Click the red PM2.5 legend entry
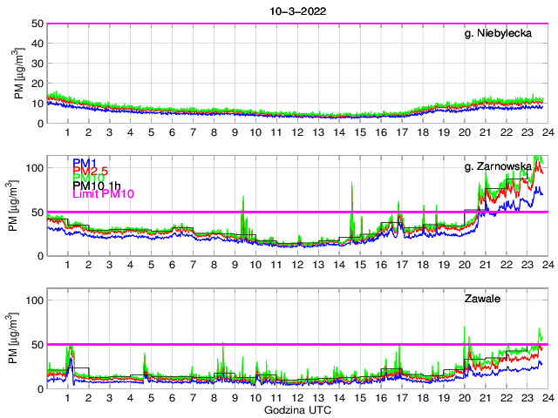The height and width of the screenshot is (418, 558). [x=90, y=171]
